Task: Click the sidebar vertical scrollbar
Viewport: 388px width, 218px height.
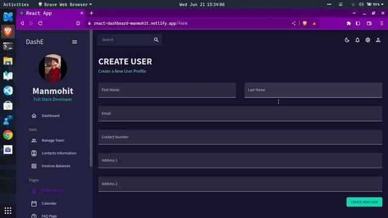Action: click(x=91, y=98)
